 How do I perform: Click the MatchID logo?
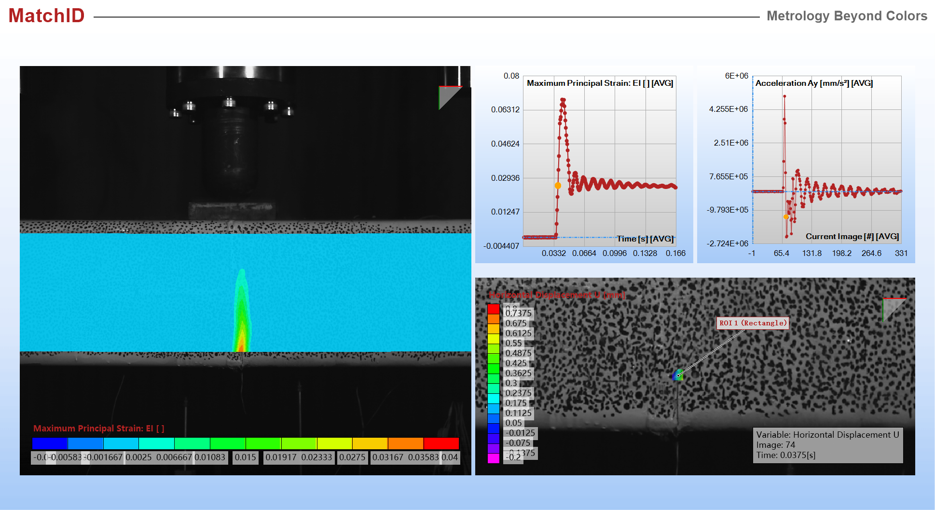(x=46, y=16)
